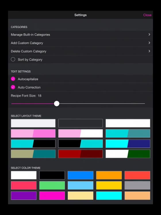Disable the Auto Correction checkbox
This screenshot has width=161, height=215.
click(x=13, y=87)
